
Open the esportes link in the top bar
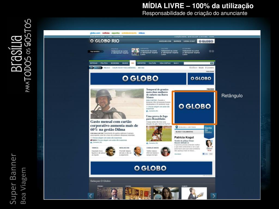116,33
